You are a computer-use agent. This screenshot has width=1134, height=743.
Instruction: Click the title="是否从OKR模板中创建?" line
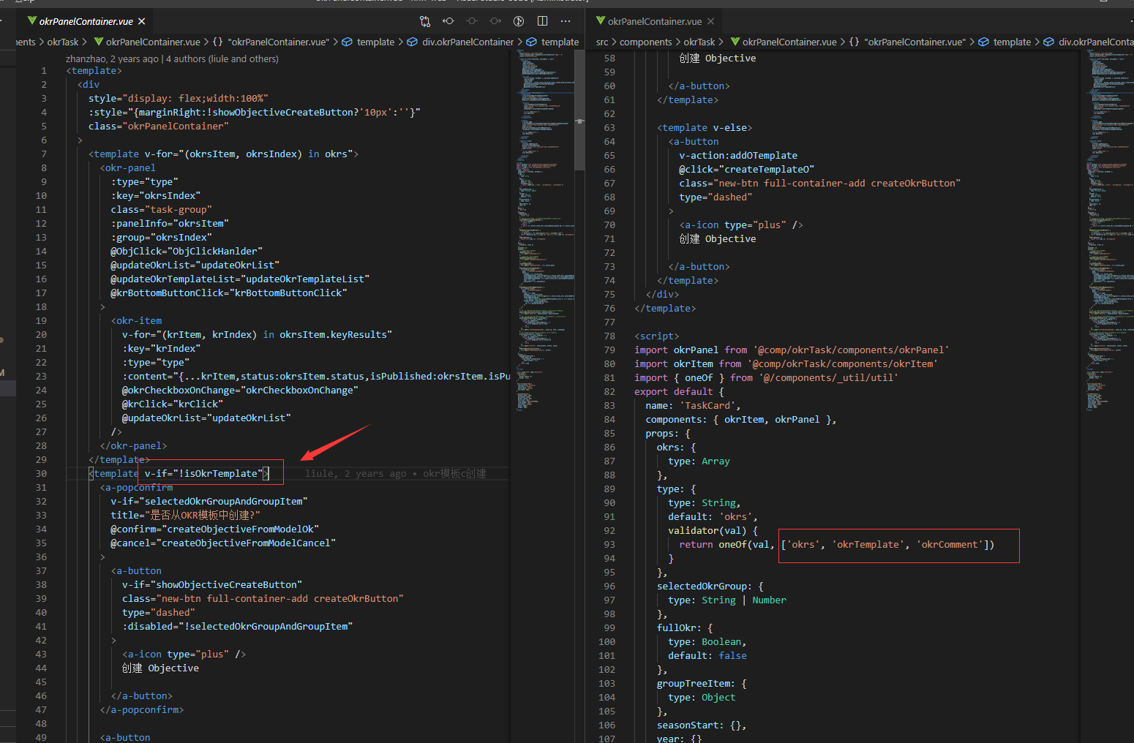click(185, 515)
